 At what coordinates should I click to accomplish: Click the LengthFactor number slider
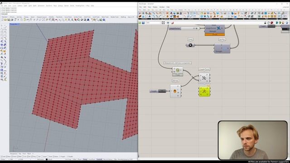184,28
